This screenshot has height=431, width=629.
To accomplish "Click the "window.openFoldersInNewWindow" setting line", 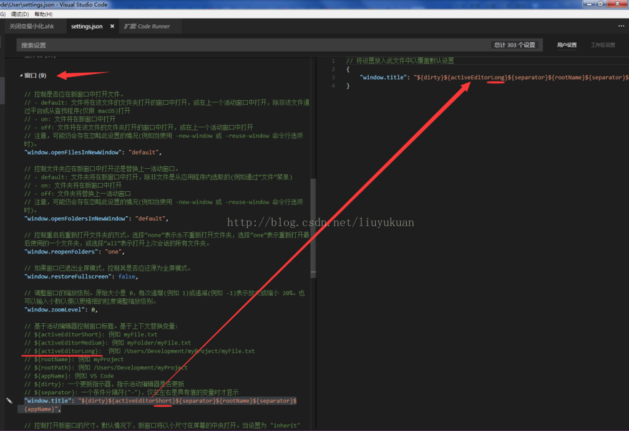I will pyautogui.click(x=96, y=219).
